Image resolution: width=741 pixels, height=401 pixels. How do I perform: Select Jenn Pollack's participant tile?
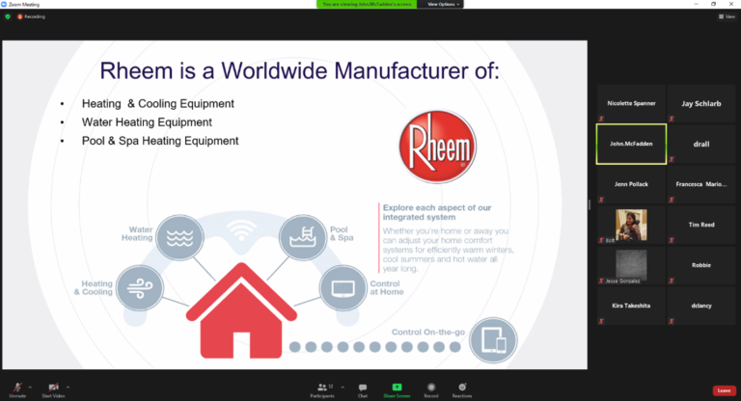click(631, 184)
